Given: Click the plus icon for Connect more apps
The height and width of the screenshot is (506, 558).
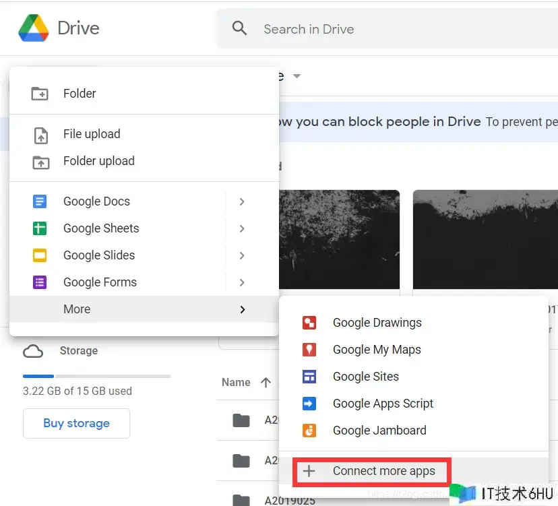Looking at the screenshot, I should pos(309,471).
